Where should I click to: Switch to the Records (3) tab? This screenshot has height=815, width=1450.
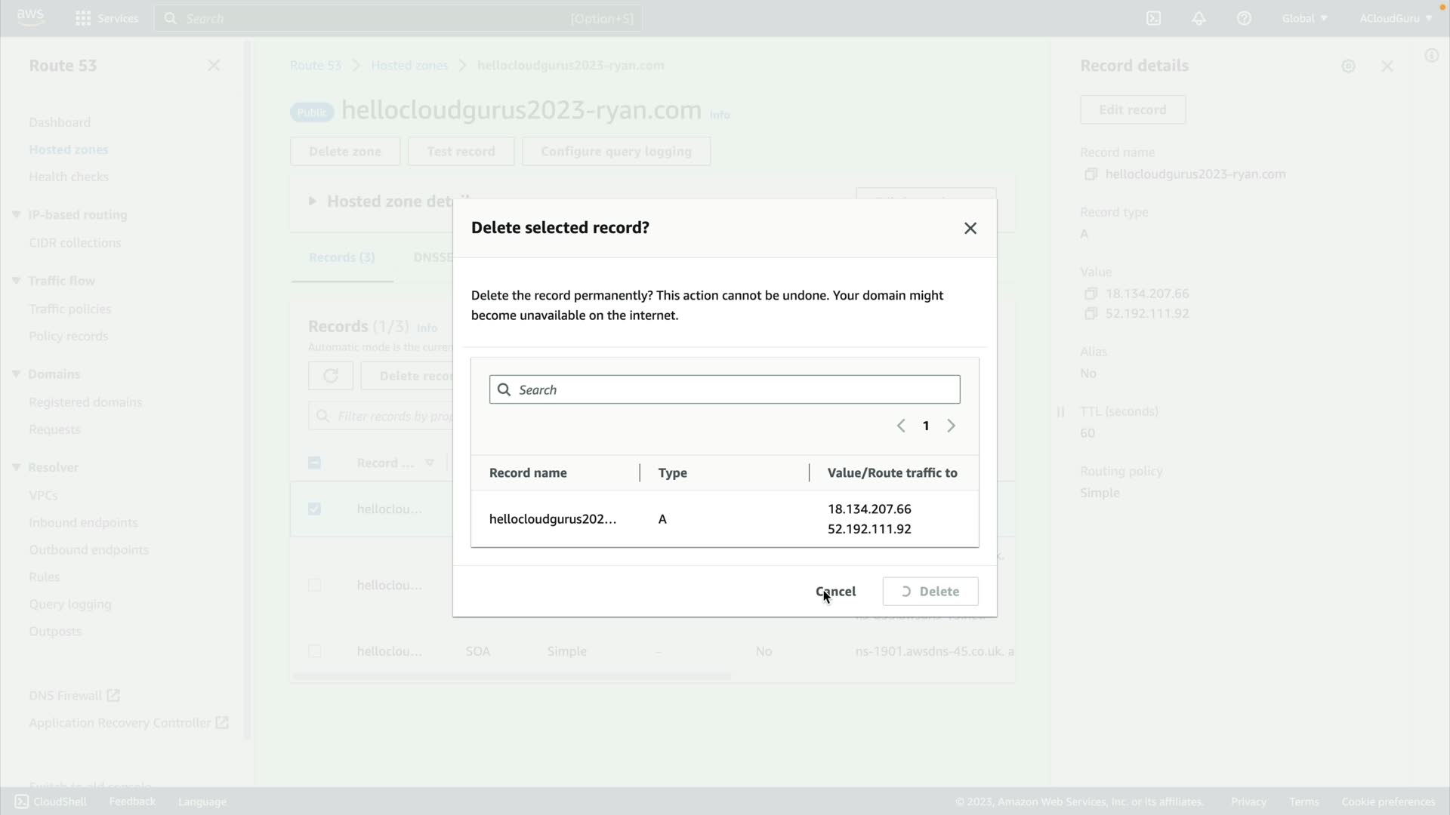point(341,257)
